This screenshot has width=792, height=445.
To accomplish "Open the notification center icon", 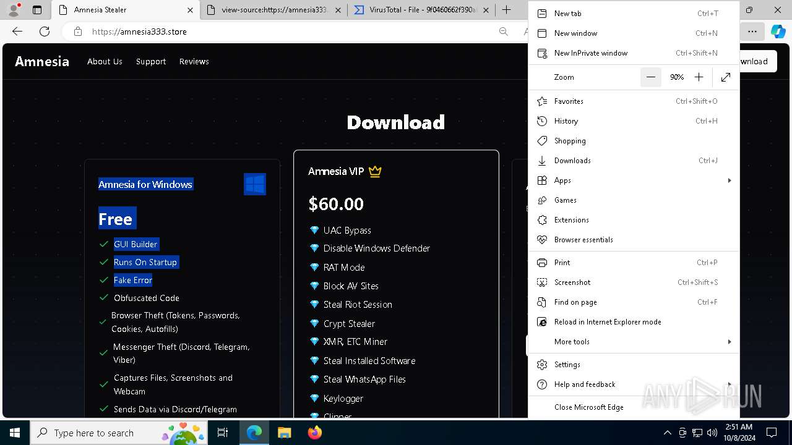I will point(772,433).
